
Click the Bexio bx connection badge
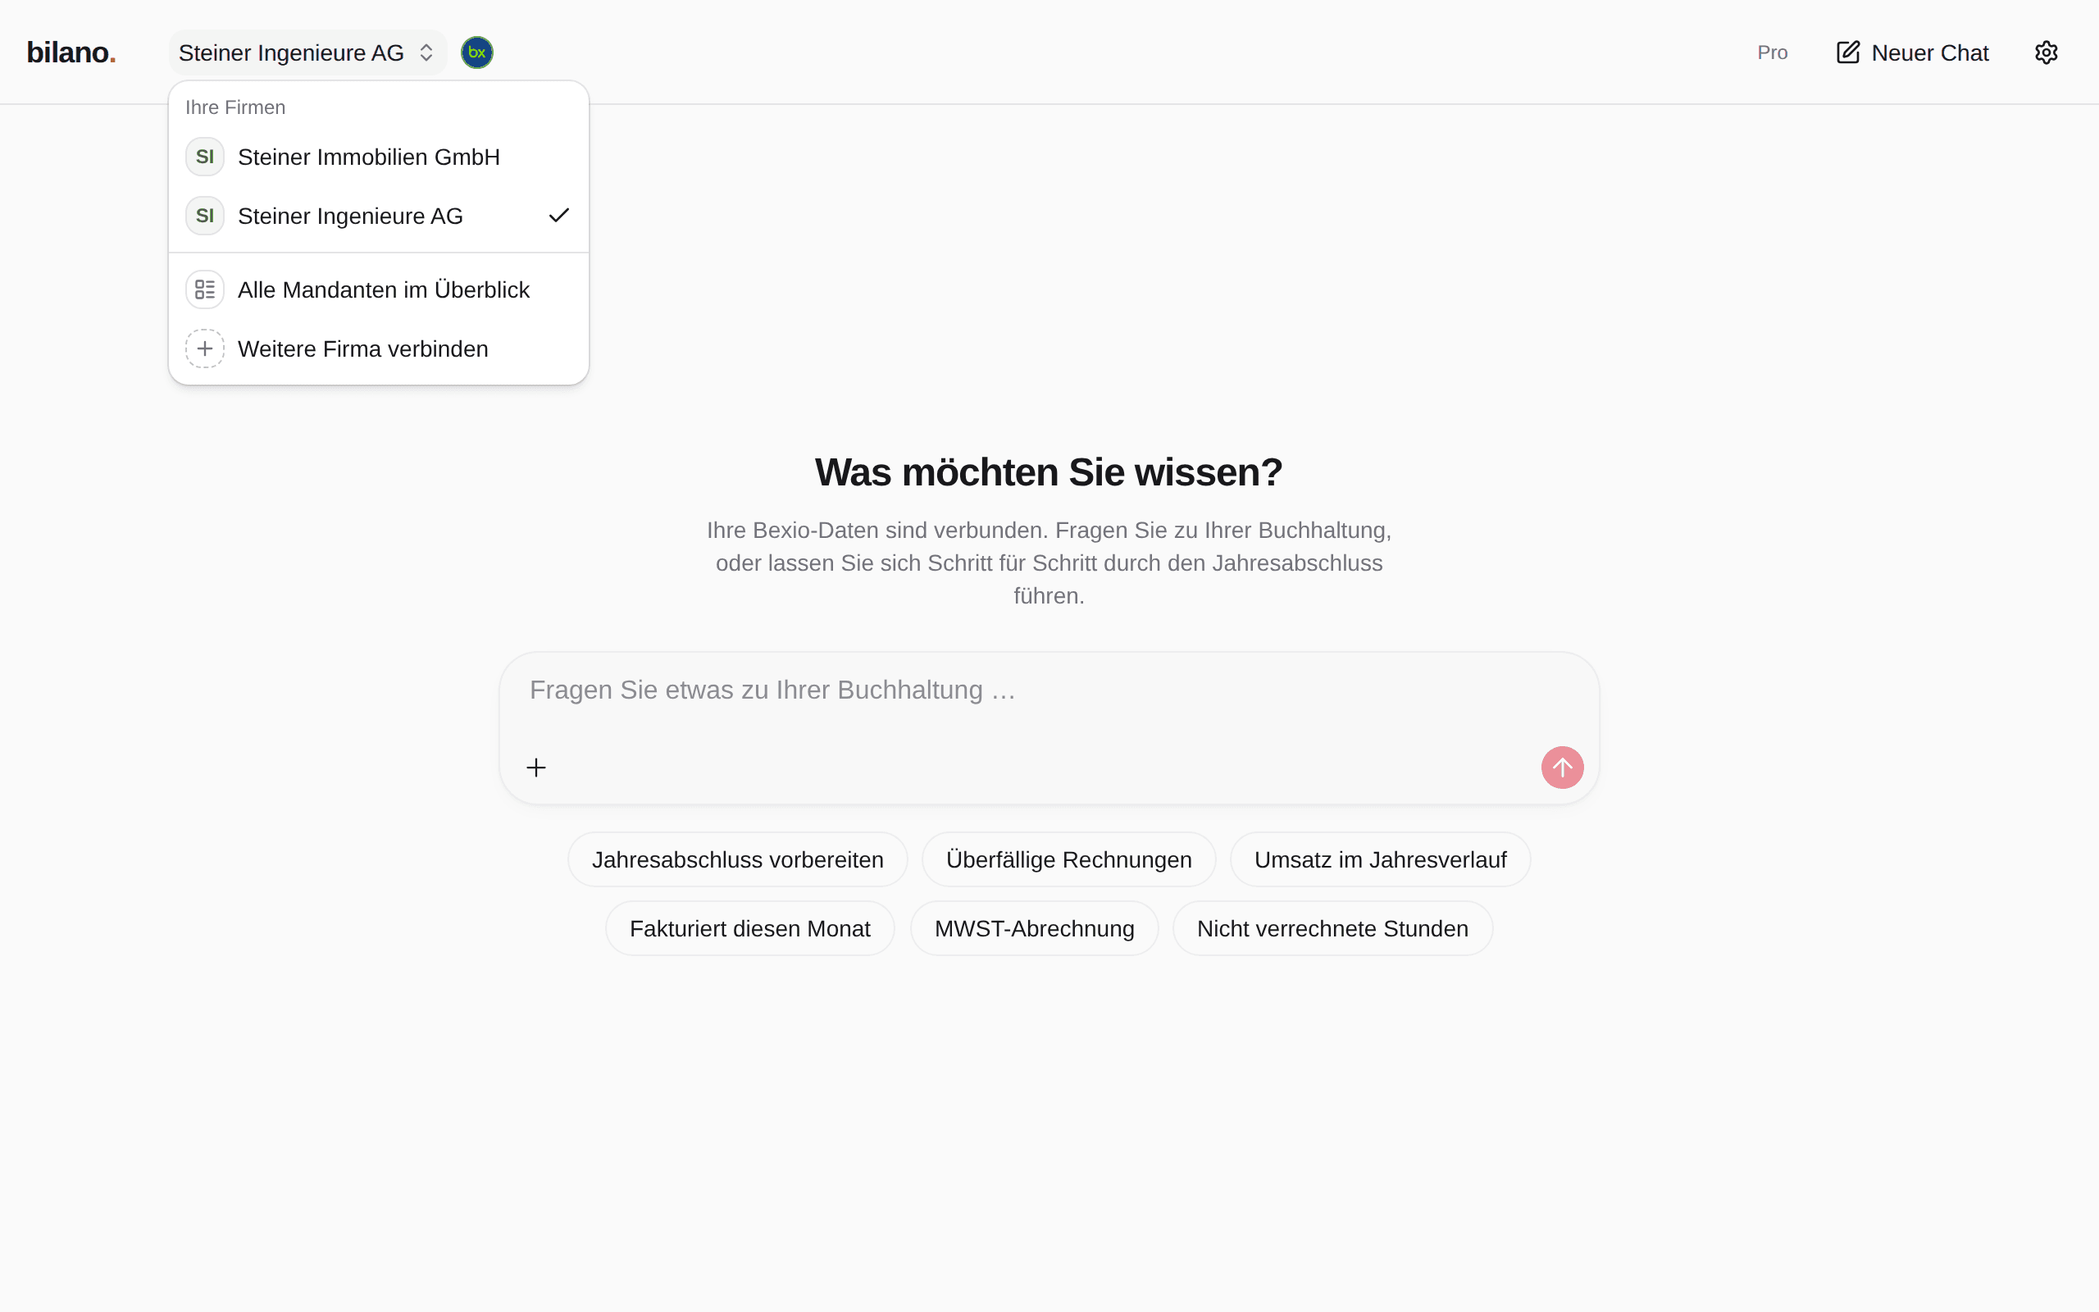(477, 53)
